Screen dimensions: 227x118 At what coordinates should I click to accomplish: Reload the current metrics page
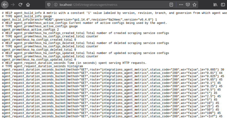tap(20, 5)
